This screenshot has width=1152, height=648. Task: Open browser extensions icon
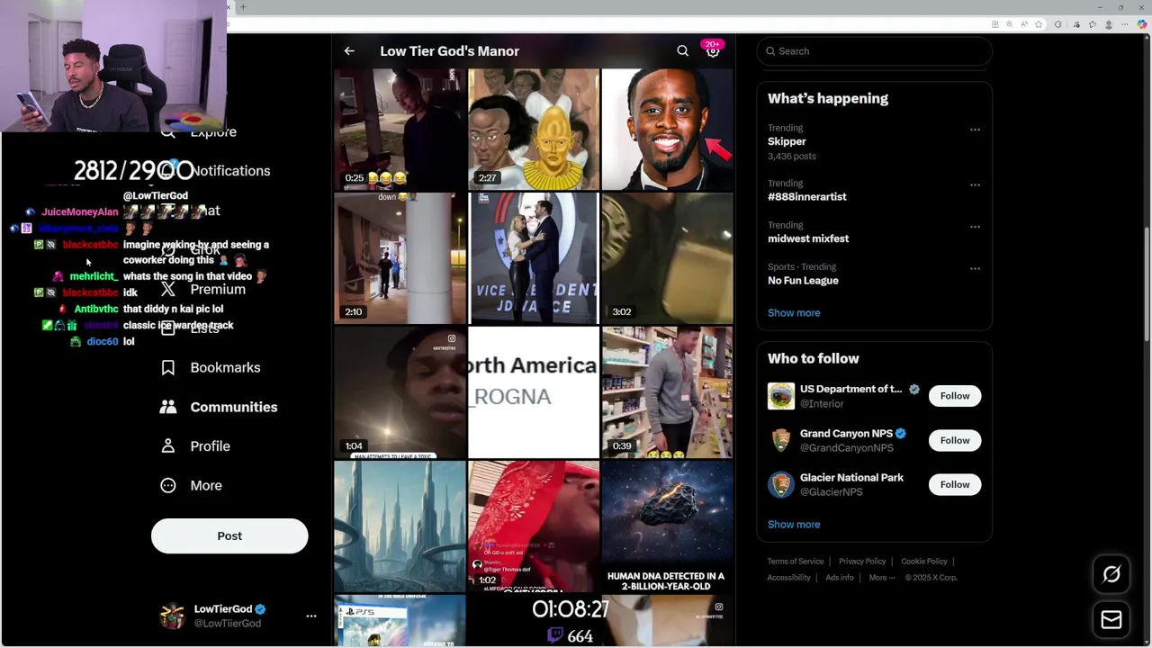pos(1057,24)
